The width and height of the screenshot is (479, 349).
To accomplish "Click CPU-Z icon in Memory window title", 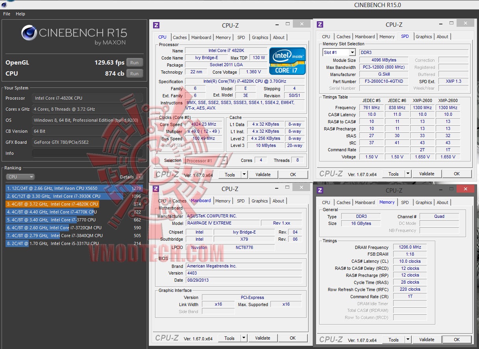I will pos(320,190).
